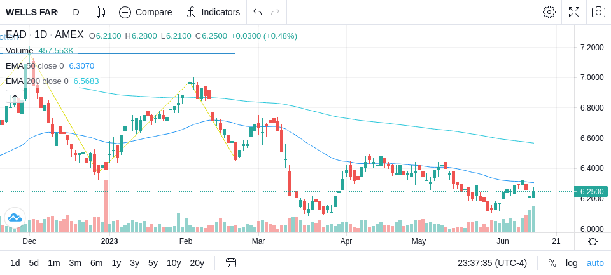Open chart settings gear
Screen dimensions: 611x275
coord(549,12)
